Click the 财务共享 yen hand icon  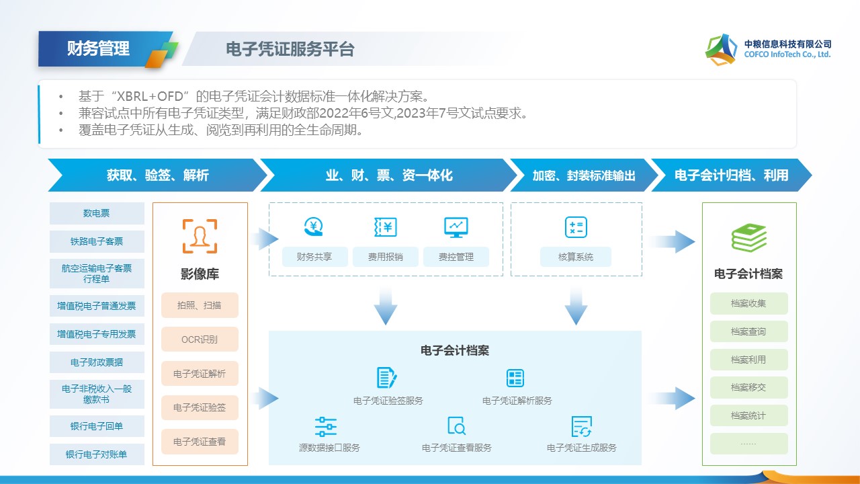[x=314, y=227]
